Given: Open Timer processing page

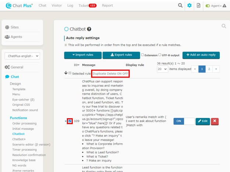Looking at the screenshot, I should 25,150.
